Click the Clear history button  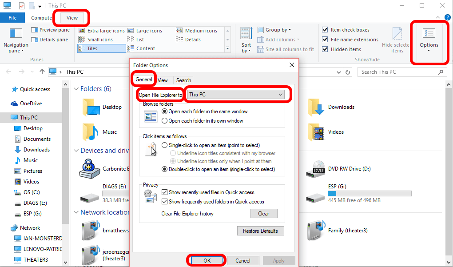point(263,214)
